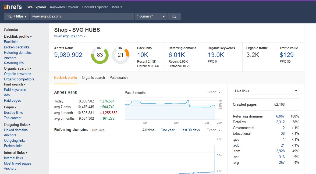
Task: Open Broken backlinks in sidebar
Action: [x=17, y=47]
